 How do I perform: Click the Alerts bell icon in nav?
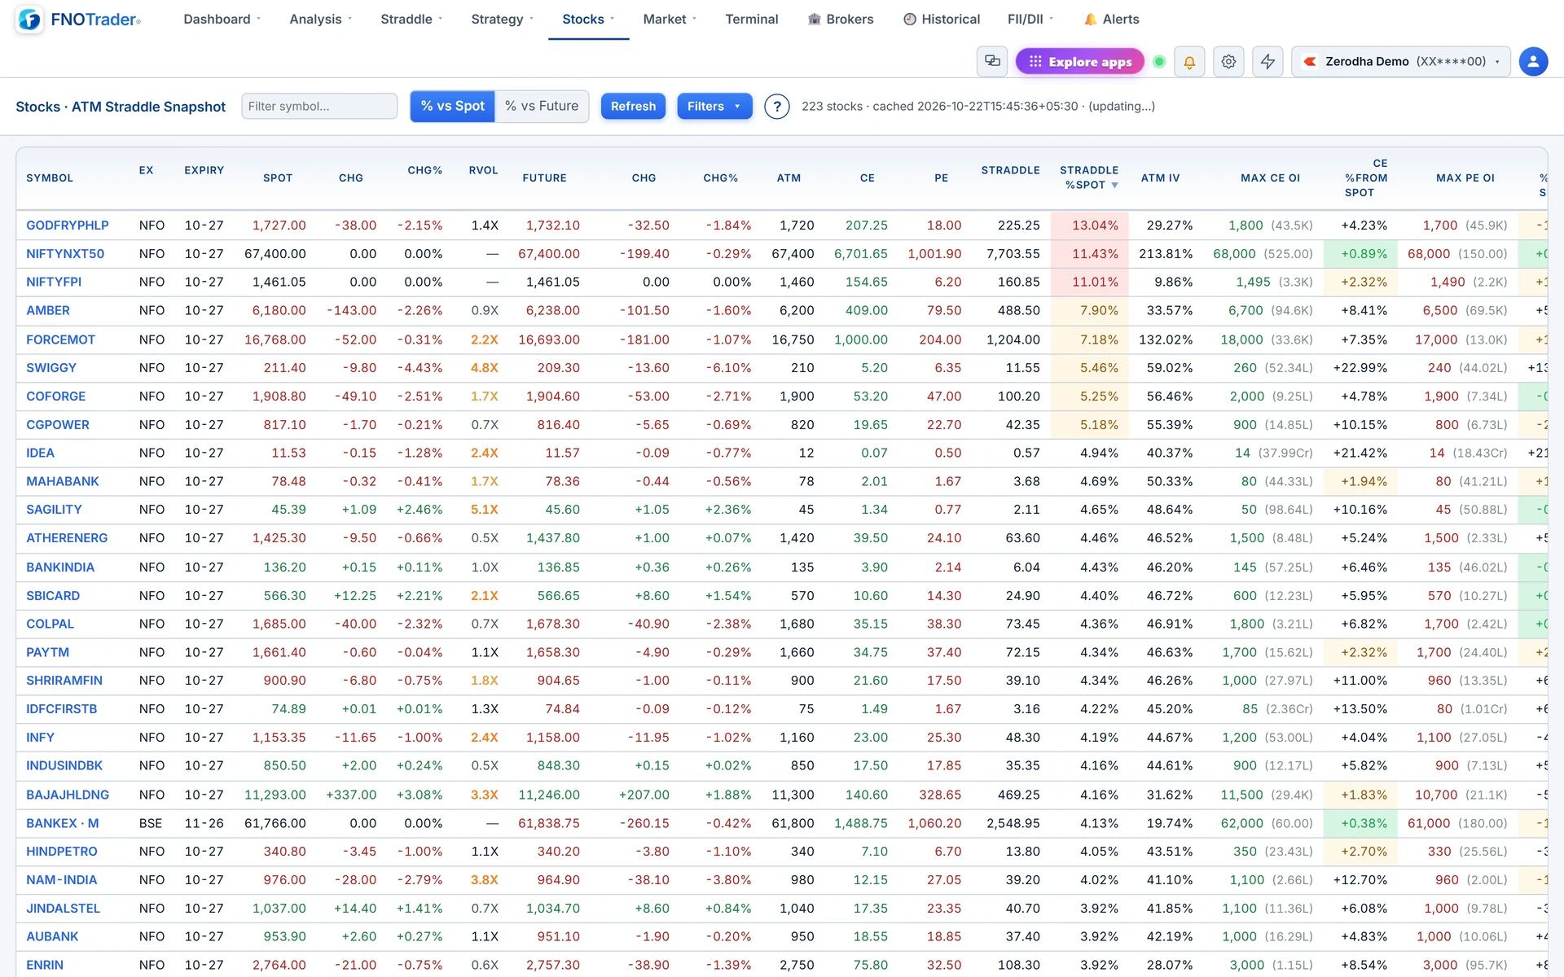point(1090,19)
